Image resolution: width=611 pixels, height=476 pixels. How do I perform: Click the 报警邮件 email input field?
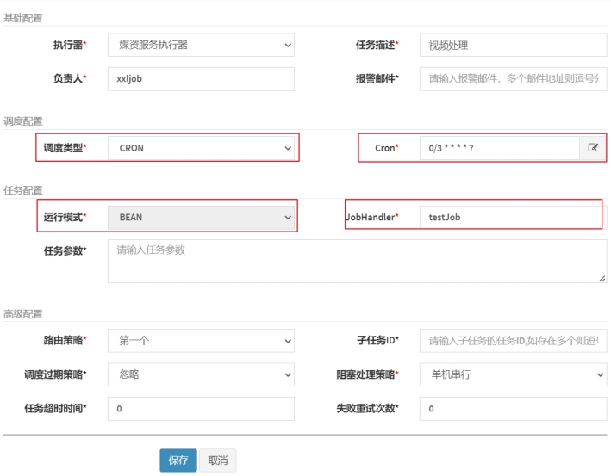[x=513, y=79]
